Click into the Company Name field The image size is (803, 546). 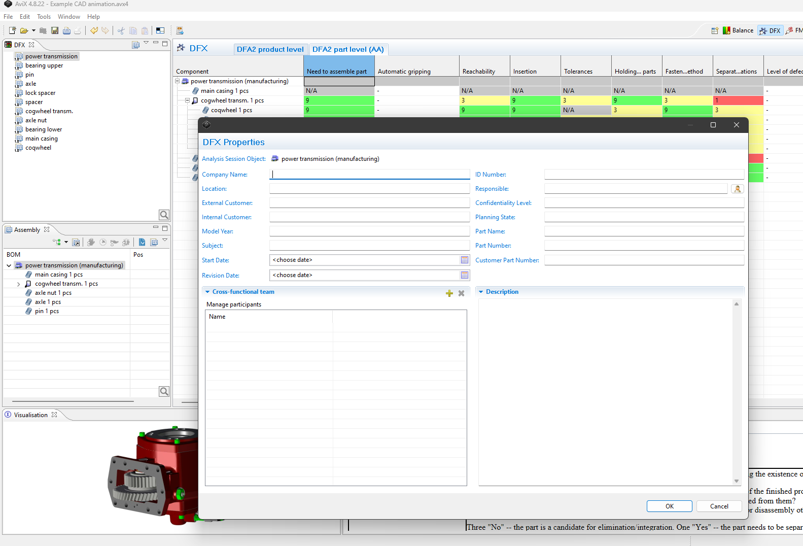pyautogui.click(x=369, y=175)
